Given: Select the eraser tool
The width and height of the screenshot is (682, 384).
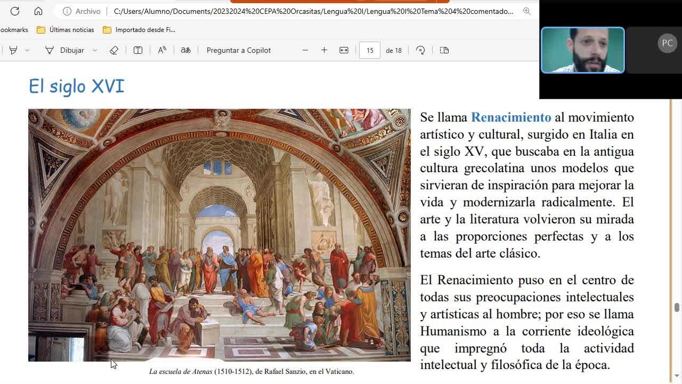Looking at the screenshot, I should point(114,50).
